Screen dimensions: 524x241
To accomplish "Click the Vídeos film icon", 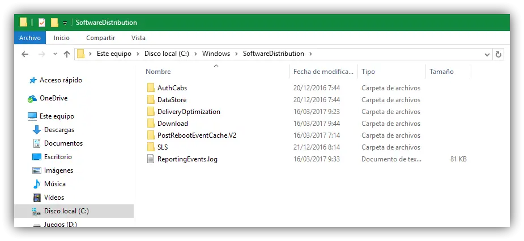I will pyautogui.click(x=36, y=198).
